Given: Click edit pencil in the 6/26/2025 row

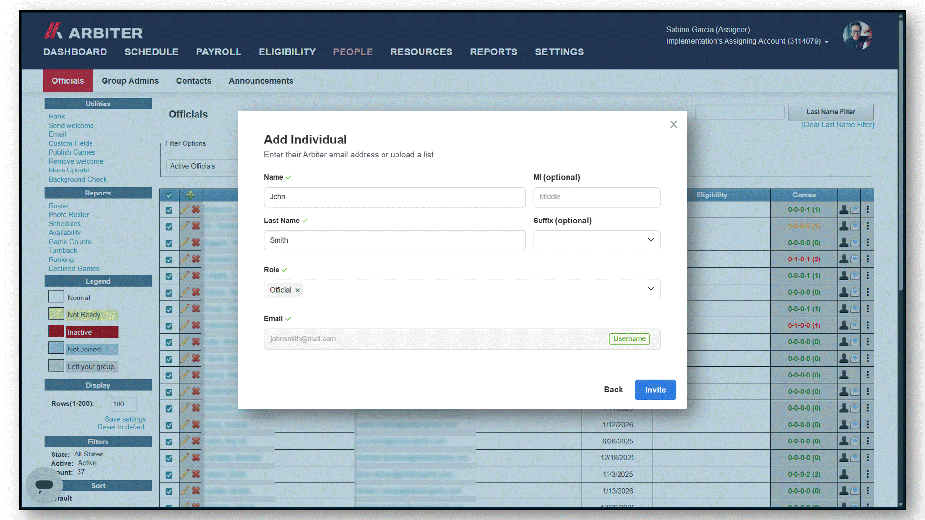Looking at the screenshot, I should click(x=185, y=441).
